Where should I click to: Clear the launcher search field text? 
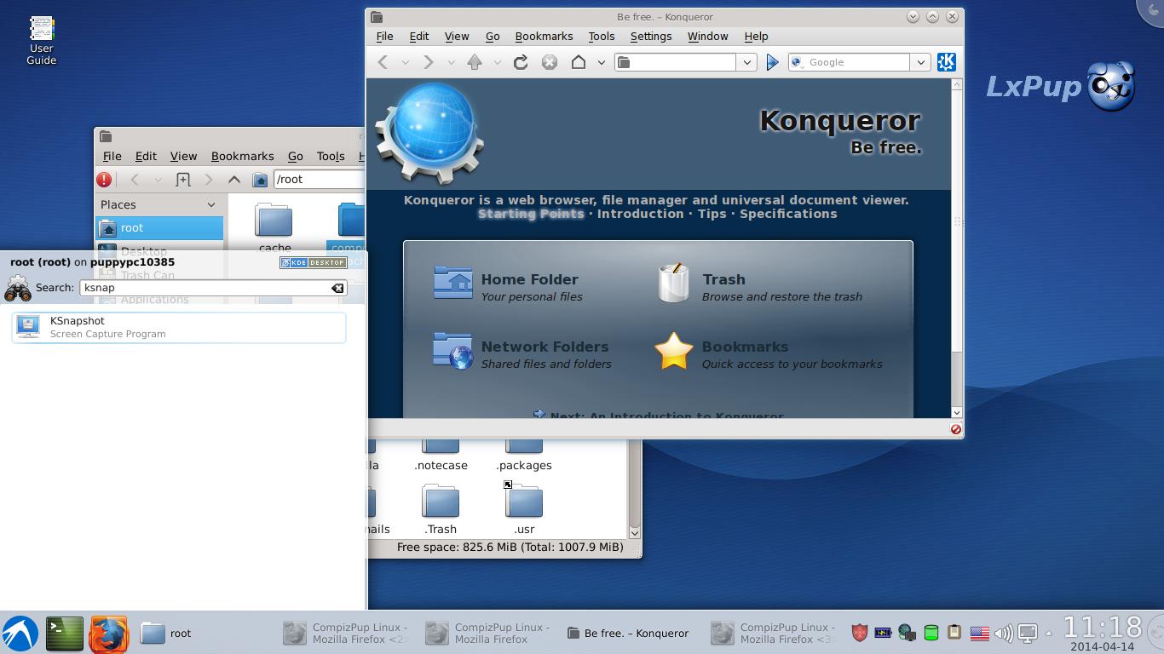(337, 288)
